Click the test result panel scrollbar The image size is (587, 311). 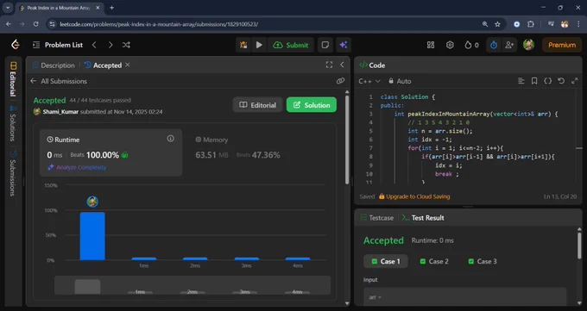[579, 246]
